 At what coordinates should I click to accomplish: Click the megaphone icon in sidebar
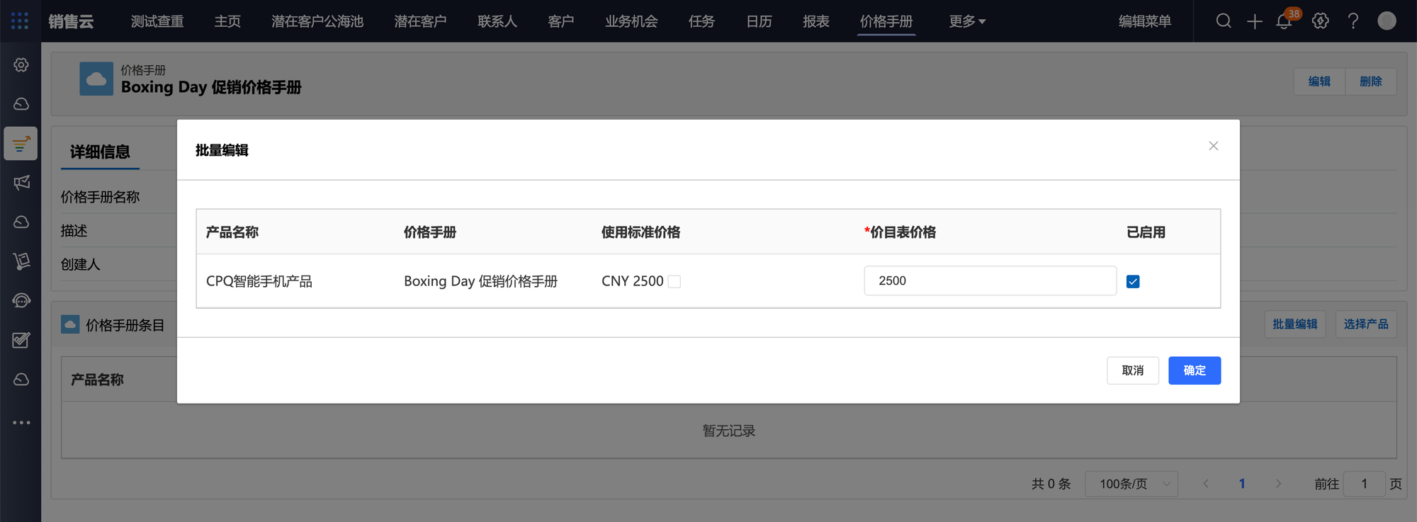(x=21, y=183)
